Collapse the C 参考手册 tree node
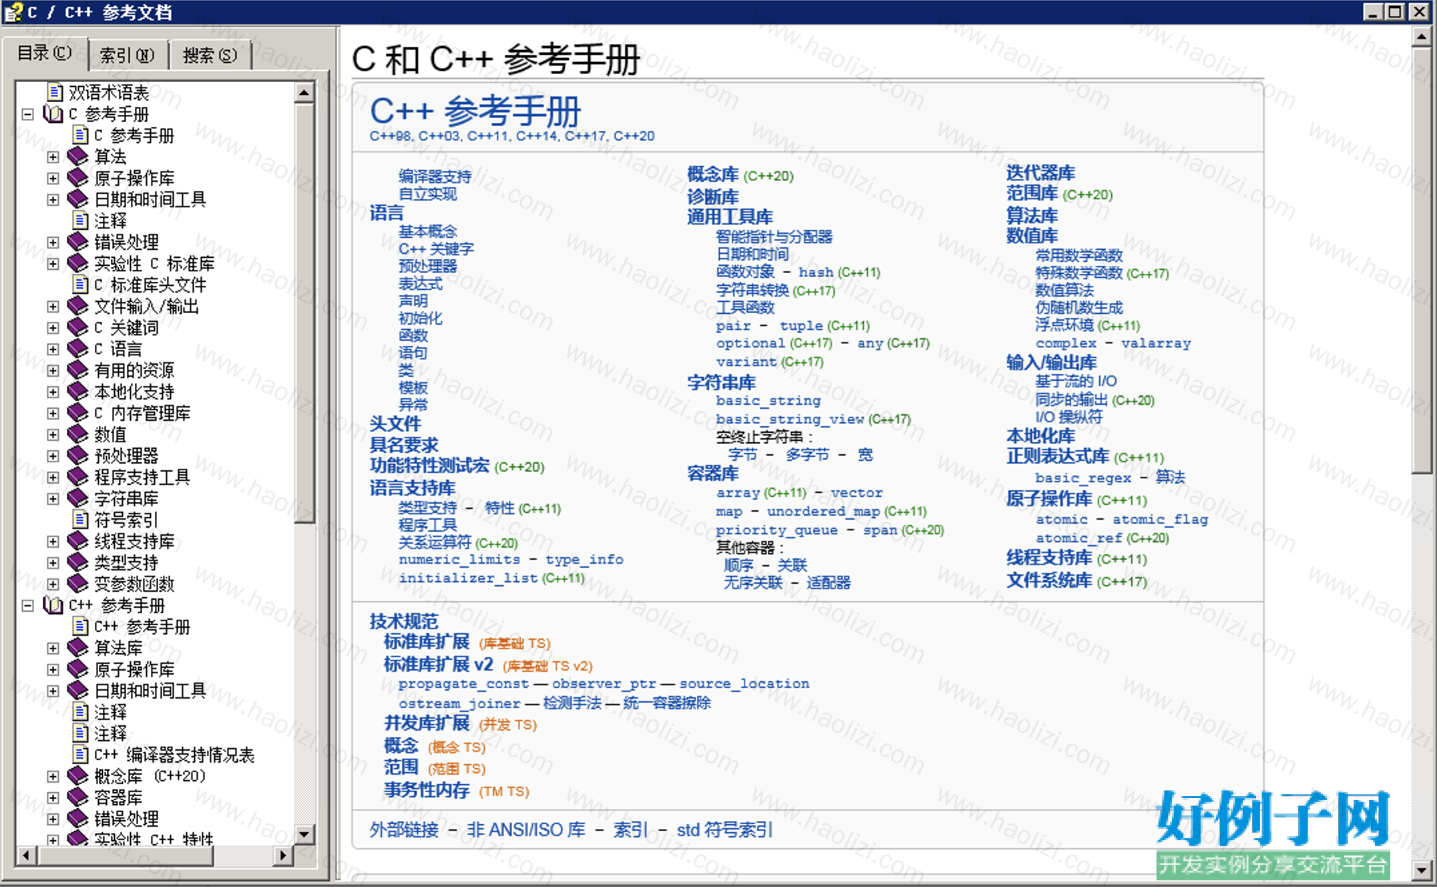This screenshot has height=887, width=1437. pos(27,114)
